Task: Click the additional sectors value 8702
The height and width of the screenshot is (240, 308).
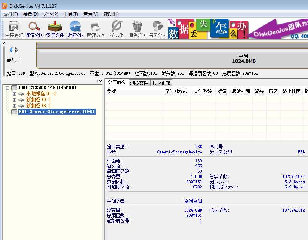Action: pyautogui.click(x=197, y=187)
